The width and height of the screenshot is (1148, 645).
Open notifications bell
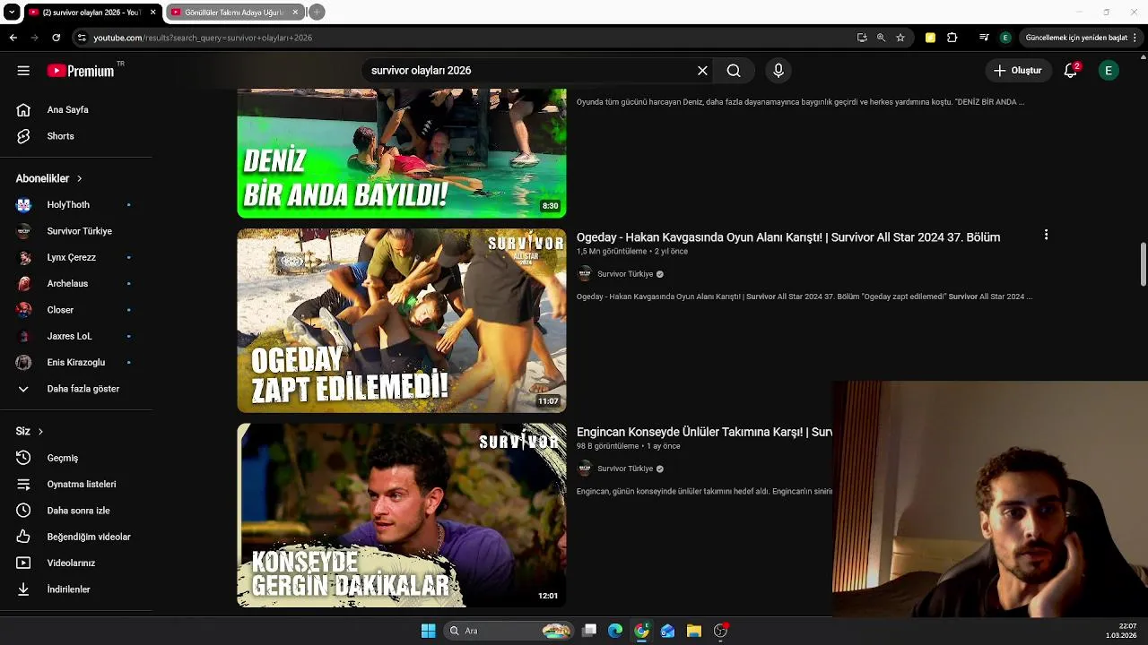pyautogui.click(x=1070, y=71)
